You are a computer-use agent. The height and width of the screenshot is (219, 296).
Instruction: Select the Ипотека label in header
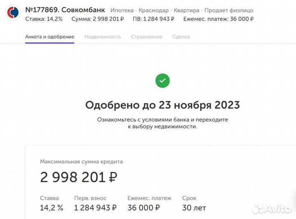123,10
